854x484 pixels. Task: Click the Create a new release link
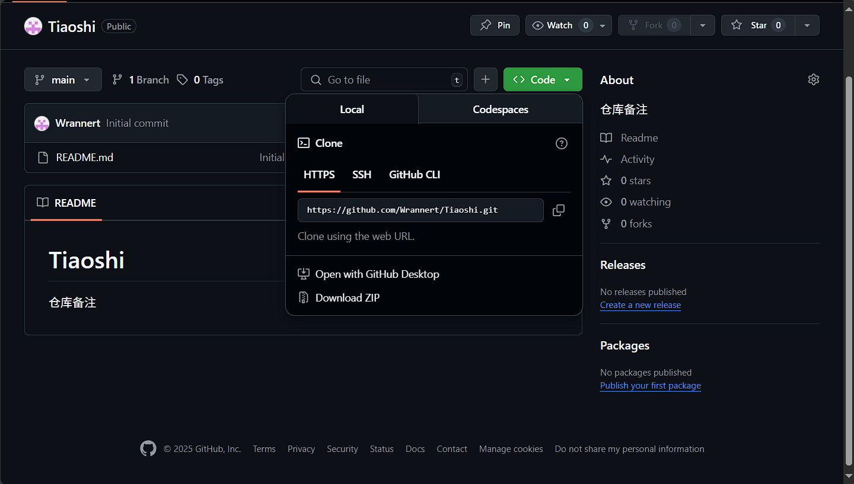(x=640, y=304)
